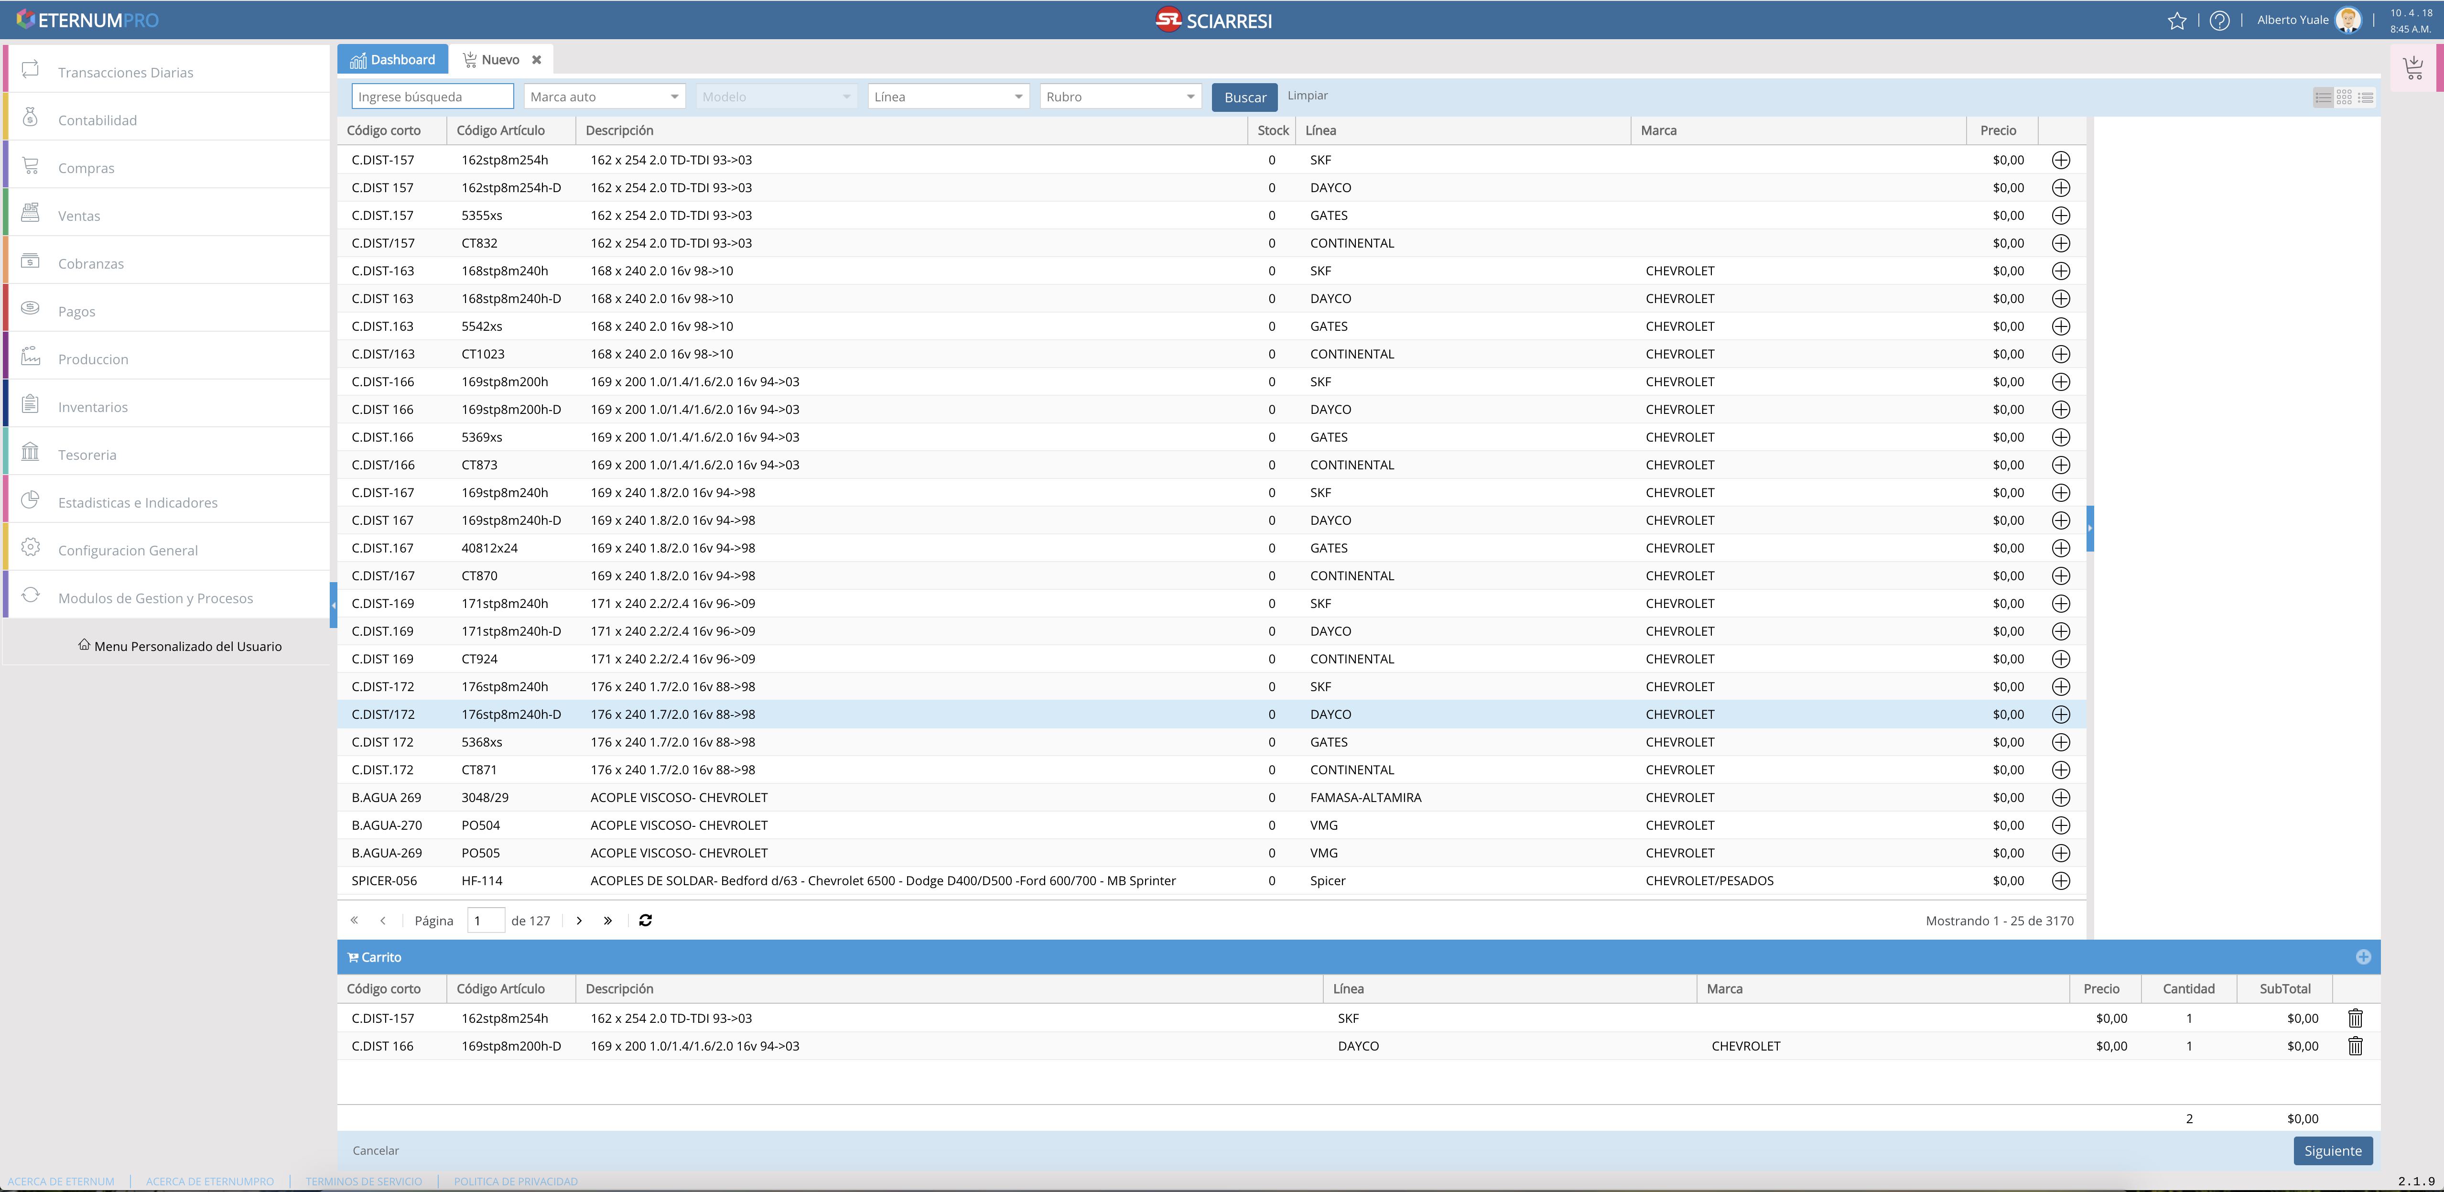Close the Nuevo tab
Screen dimensions: 2444x1192
pyautogui.click(x=537, y=60)
